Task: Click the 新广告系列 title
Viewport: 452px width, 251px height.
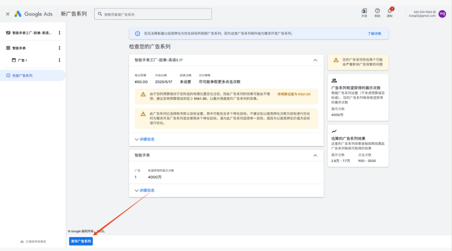Action: point(74,14)
